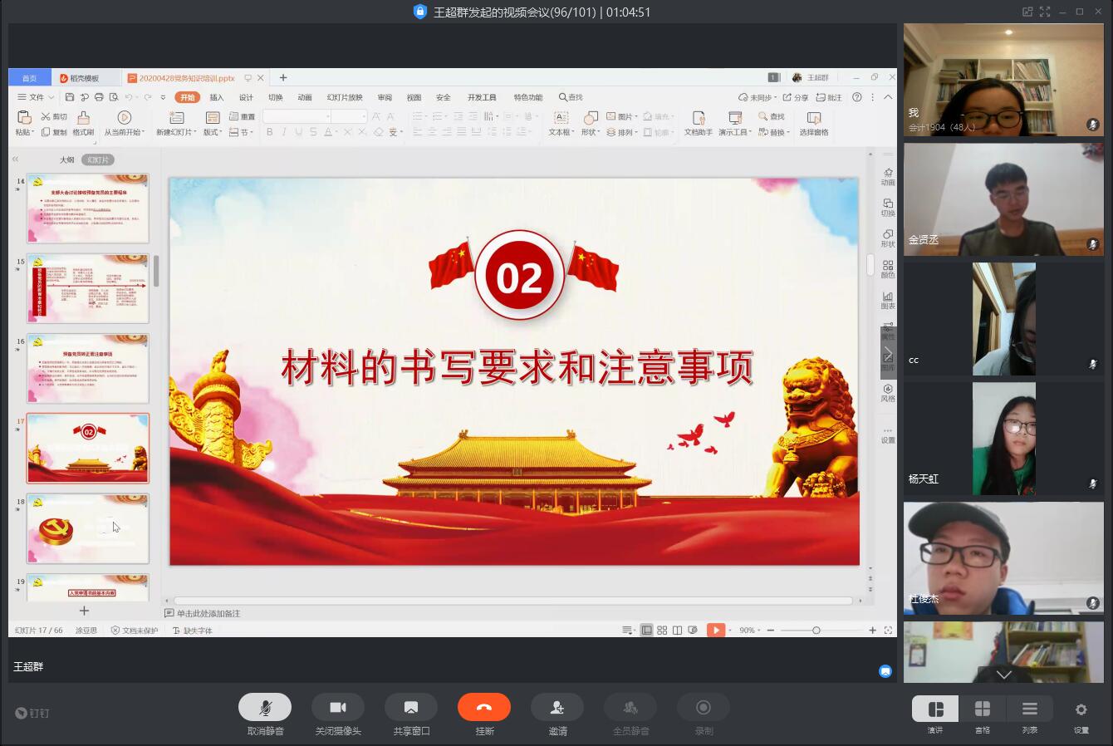1113x746 pixels.
Task: Switch to 列表 list view layout
Action: click(1030, 709)
